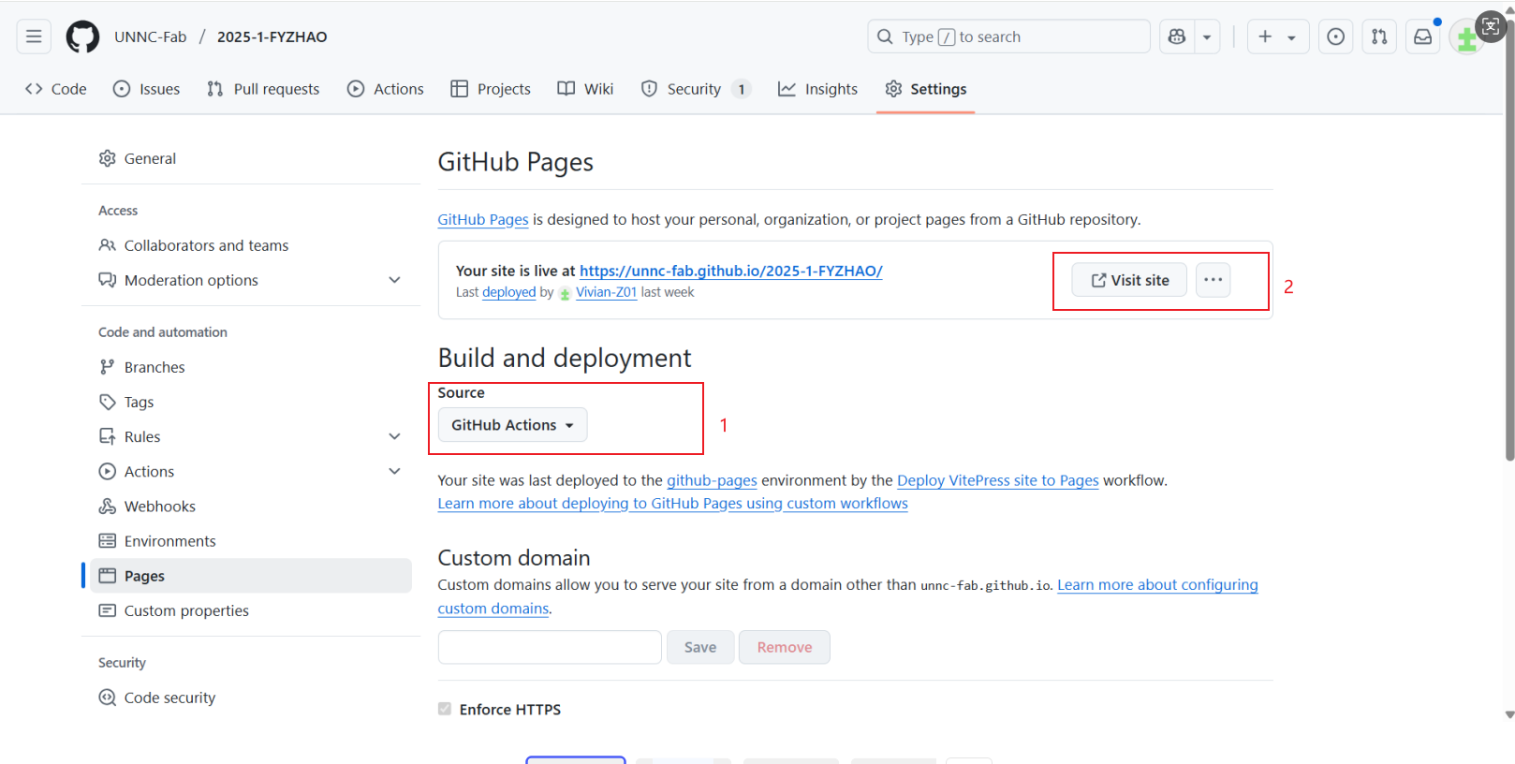Switch to the Insights tab

tap(817, 89)
